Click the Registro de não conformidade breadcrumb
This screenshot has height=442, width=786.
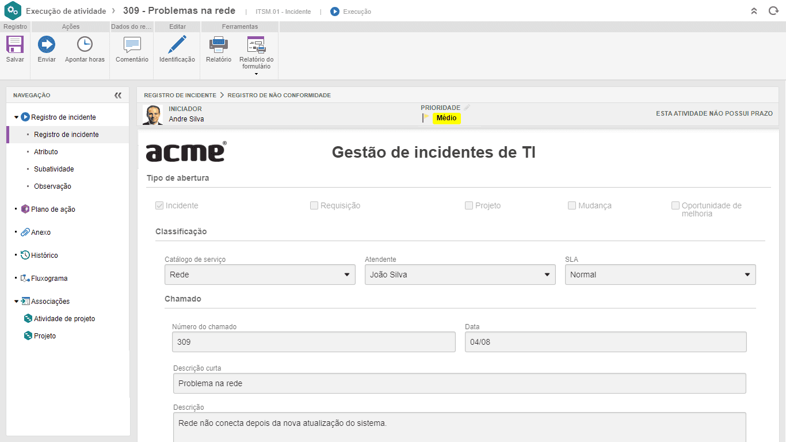coord(279,95)
